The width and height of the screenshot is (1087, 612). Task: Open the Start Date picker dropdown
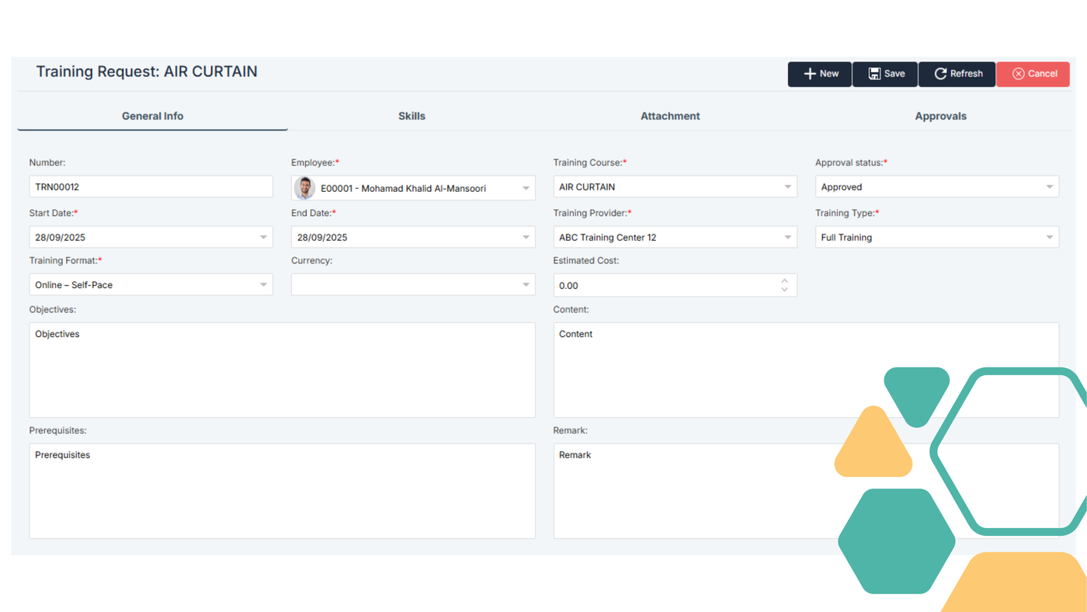(263, 238)
